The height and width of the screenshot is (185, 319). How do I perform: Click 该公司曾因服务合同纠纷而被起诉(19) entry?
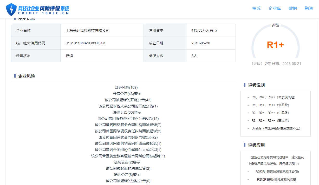point(128,119)
